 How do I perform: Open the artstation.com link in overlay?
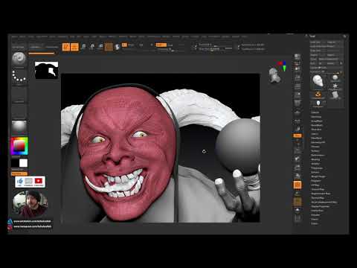pos(32,221)
